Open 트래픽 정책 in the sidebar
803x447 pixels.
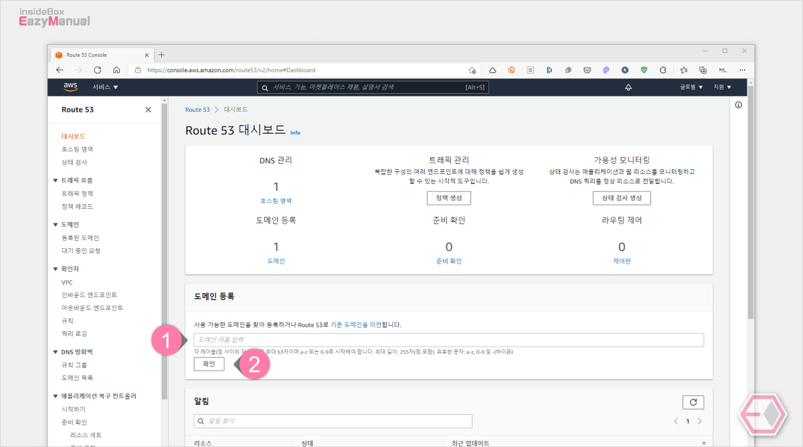pos(77,193)
